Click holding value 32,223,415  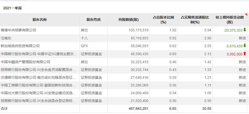[x=139, y=62]
